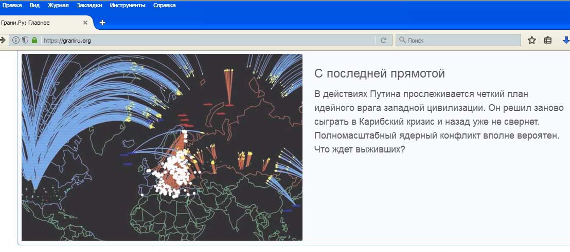Open article С последней прямотой

(380, 73)
